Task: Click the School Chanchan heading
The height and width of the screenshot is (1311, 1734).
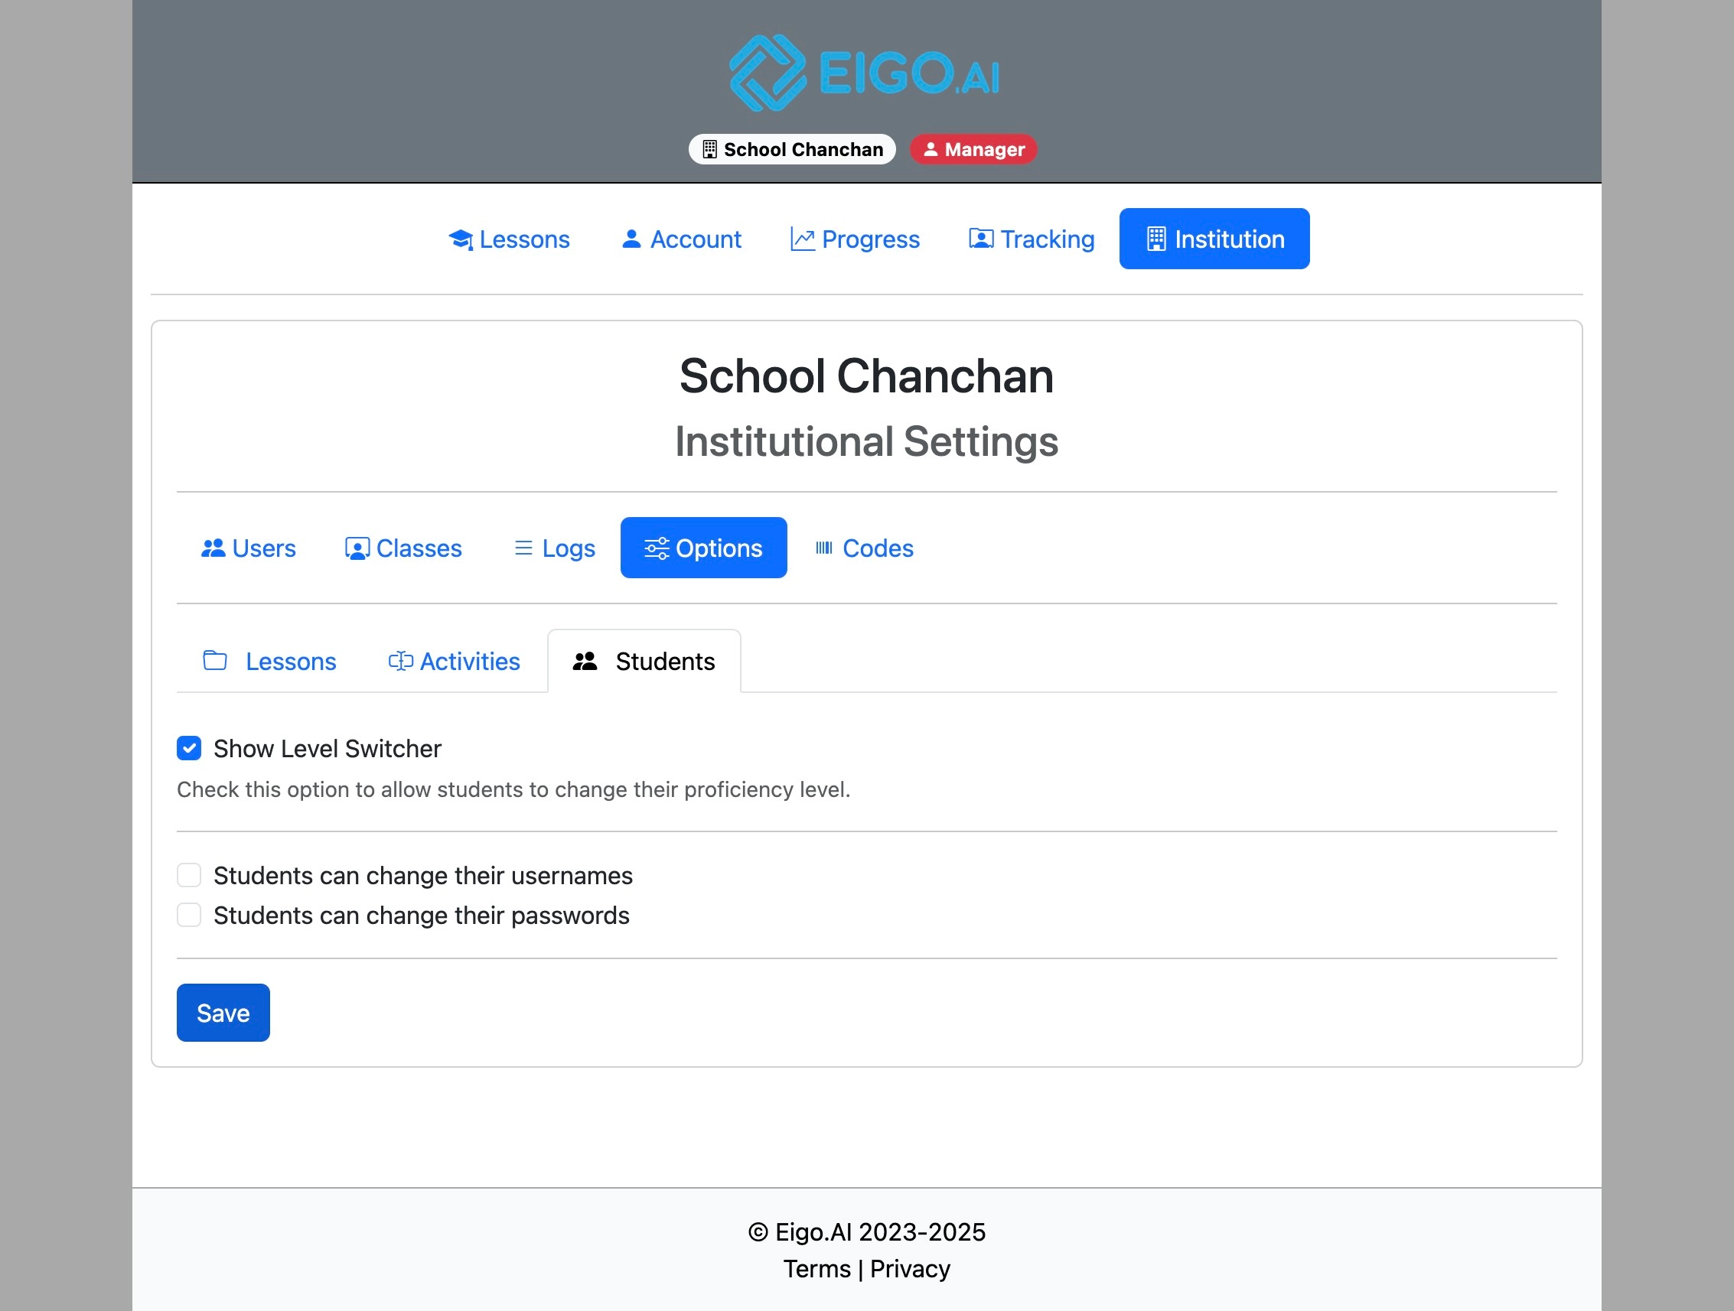Action: coord(867,376)
